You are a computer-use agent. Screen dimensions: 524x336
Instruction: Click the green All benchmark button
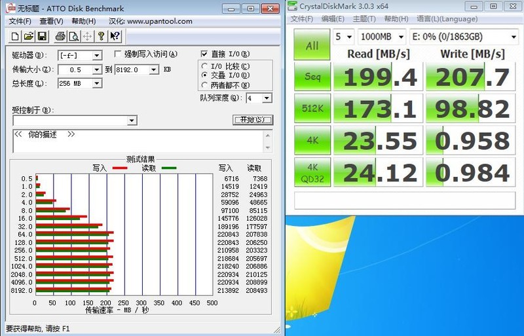coord(312,46)
